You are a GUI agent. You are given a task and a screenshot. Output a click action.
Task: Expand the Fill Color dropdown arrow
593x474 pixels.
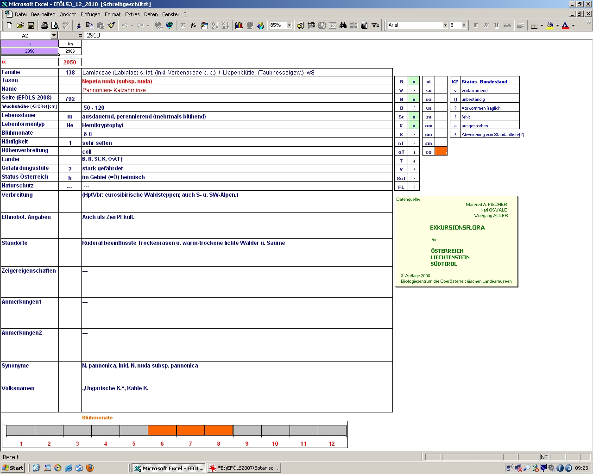557,25
